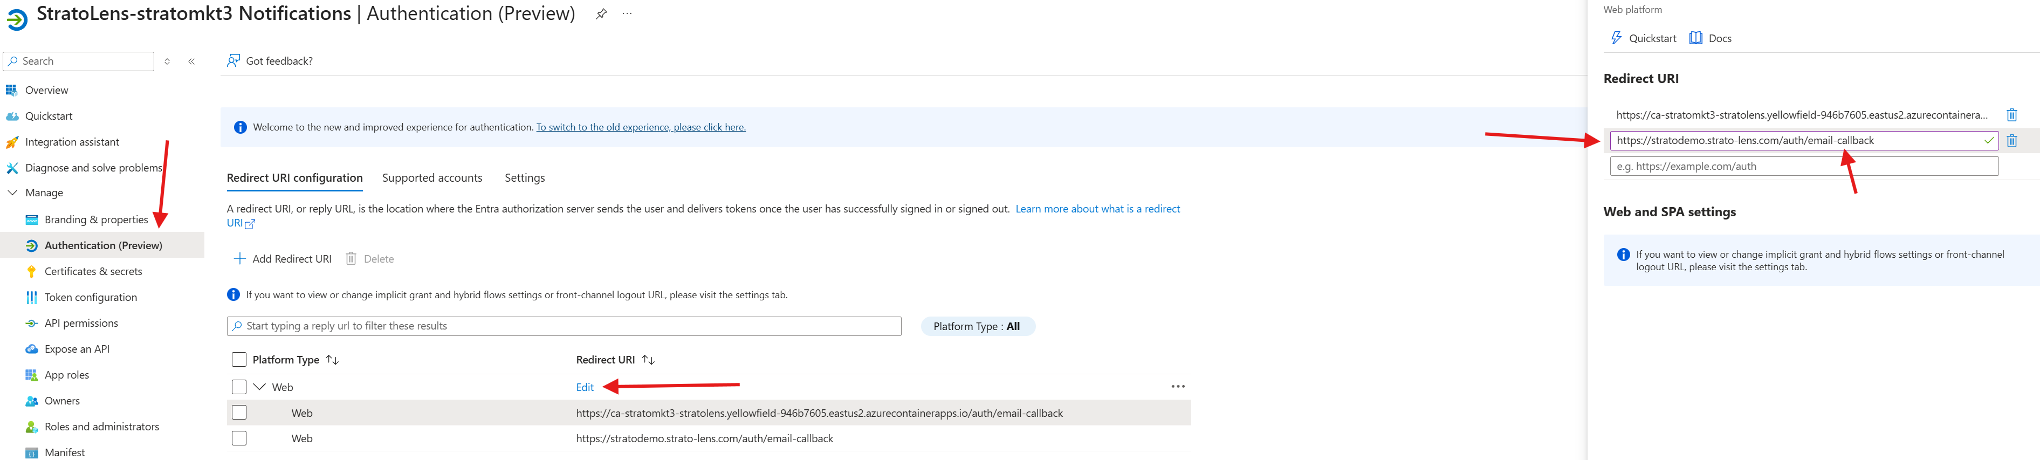Image resolution: width=2040 pixels, height=460 pixels.
Task: Check the Web platform group checkbox
Action: [x=239, y=387]
